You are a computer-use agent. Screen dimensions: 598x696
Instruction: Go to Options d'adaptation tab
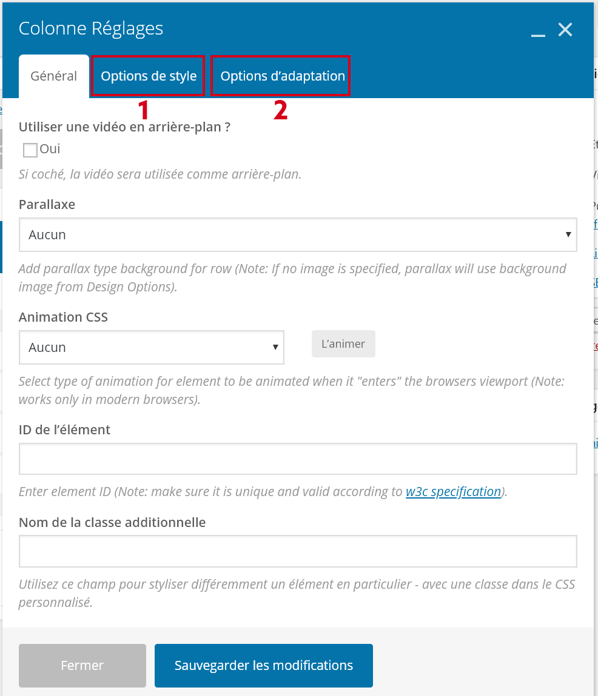tap(283, 76)
